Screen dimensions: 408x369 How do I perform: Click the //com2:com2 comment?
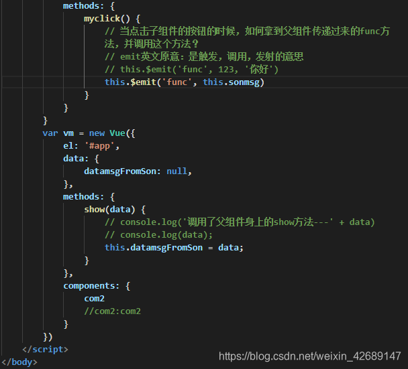[112, 311]
